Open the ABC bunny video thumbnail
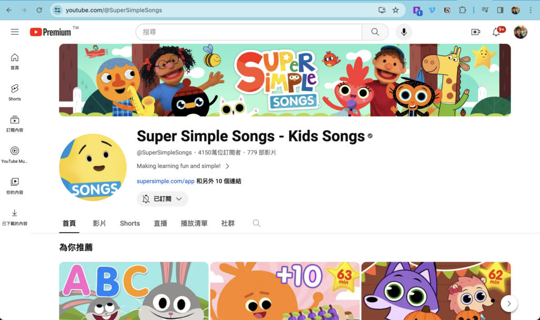 pos(133,291)
